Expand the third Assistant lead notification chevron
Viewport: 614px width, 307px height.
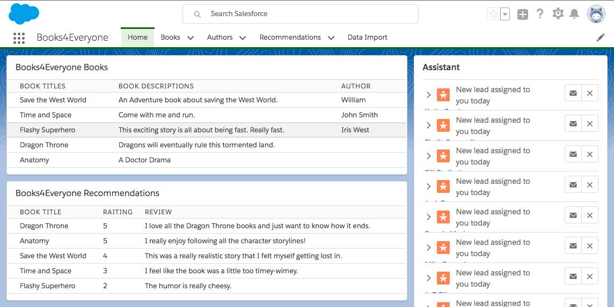click(x=428, y=156)
